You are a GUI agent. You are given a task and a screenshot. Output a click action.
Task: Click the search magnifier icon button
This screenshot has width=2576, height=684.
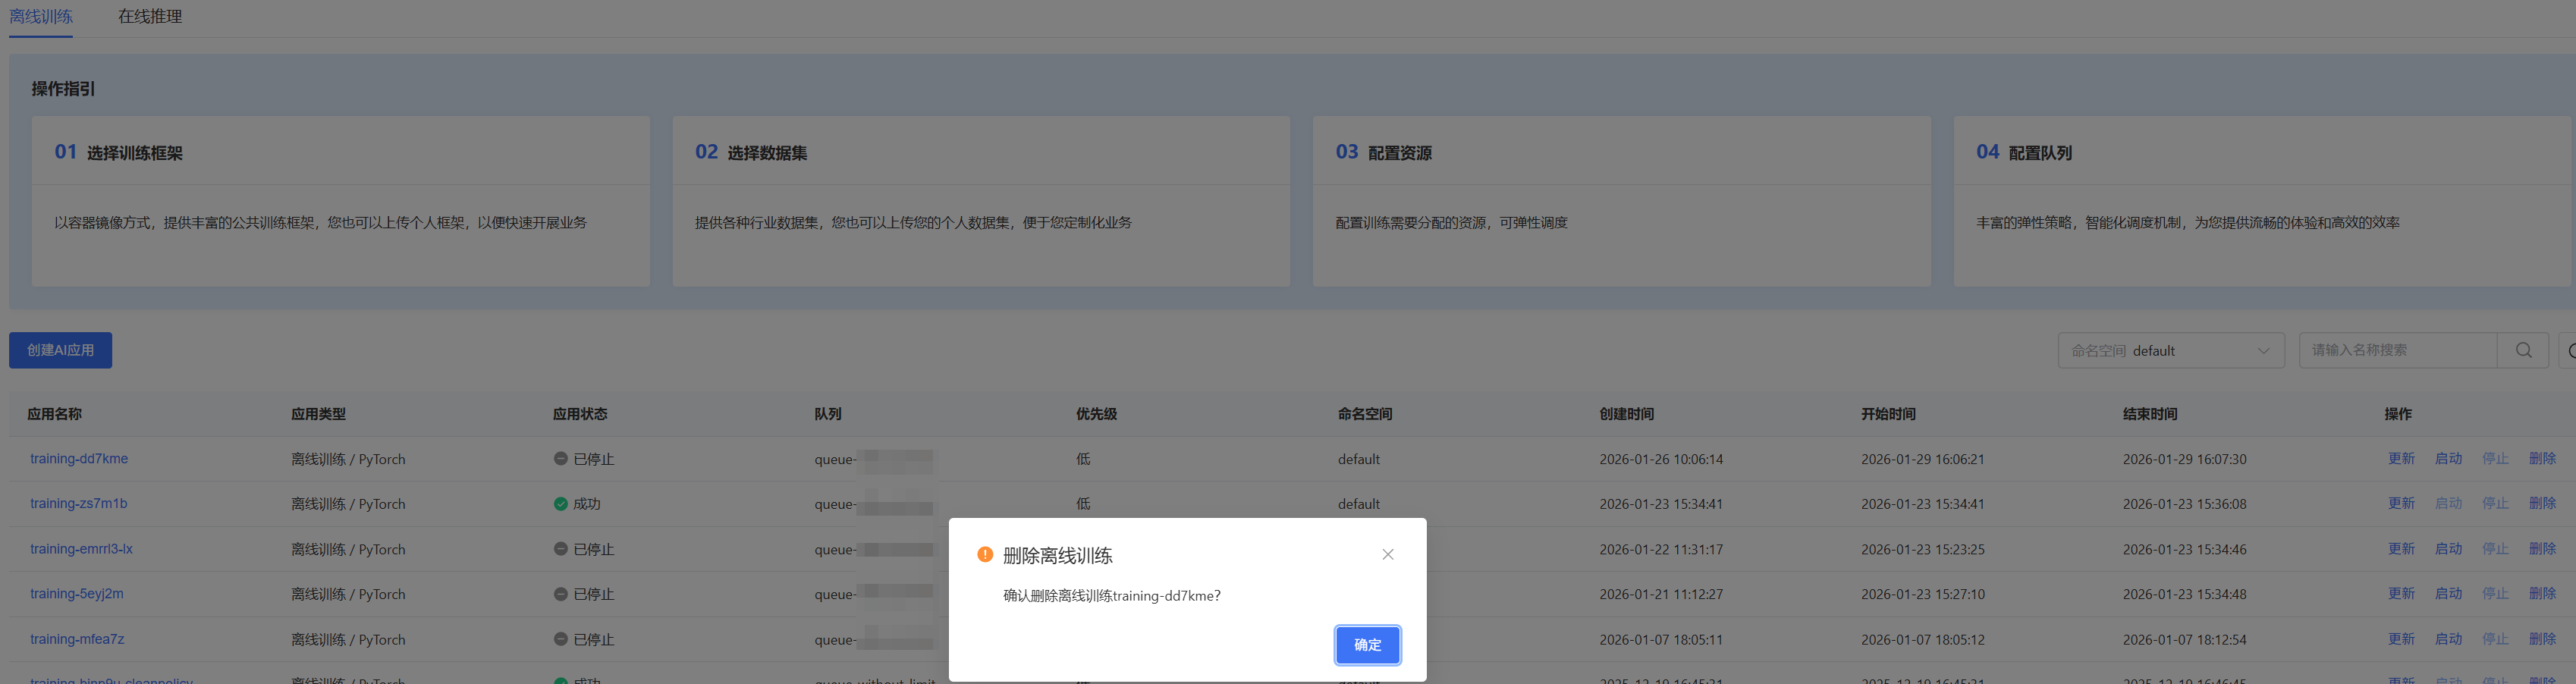pyautogui.click(x=2523, y=350)
